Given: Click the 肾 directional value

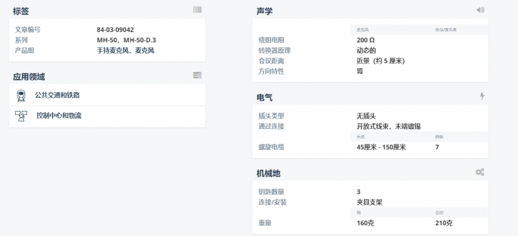Looking at the screenshot, I should pos(360,71).
